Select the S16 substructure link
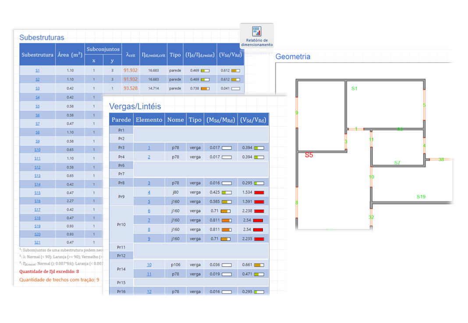Image resolution: width=468 pixels, height=323 pixels. tap(37, 201)
